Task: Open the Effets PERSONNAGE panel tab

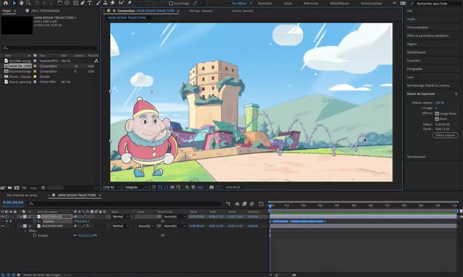Action: tap(46, 11)
